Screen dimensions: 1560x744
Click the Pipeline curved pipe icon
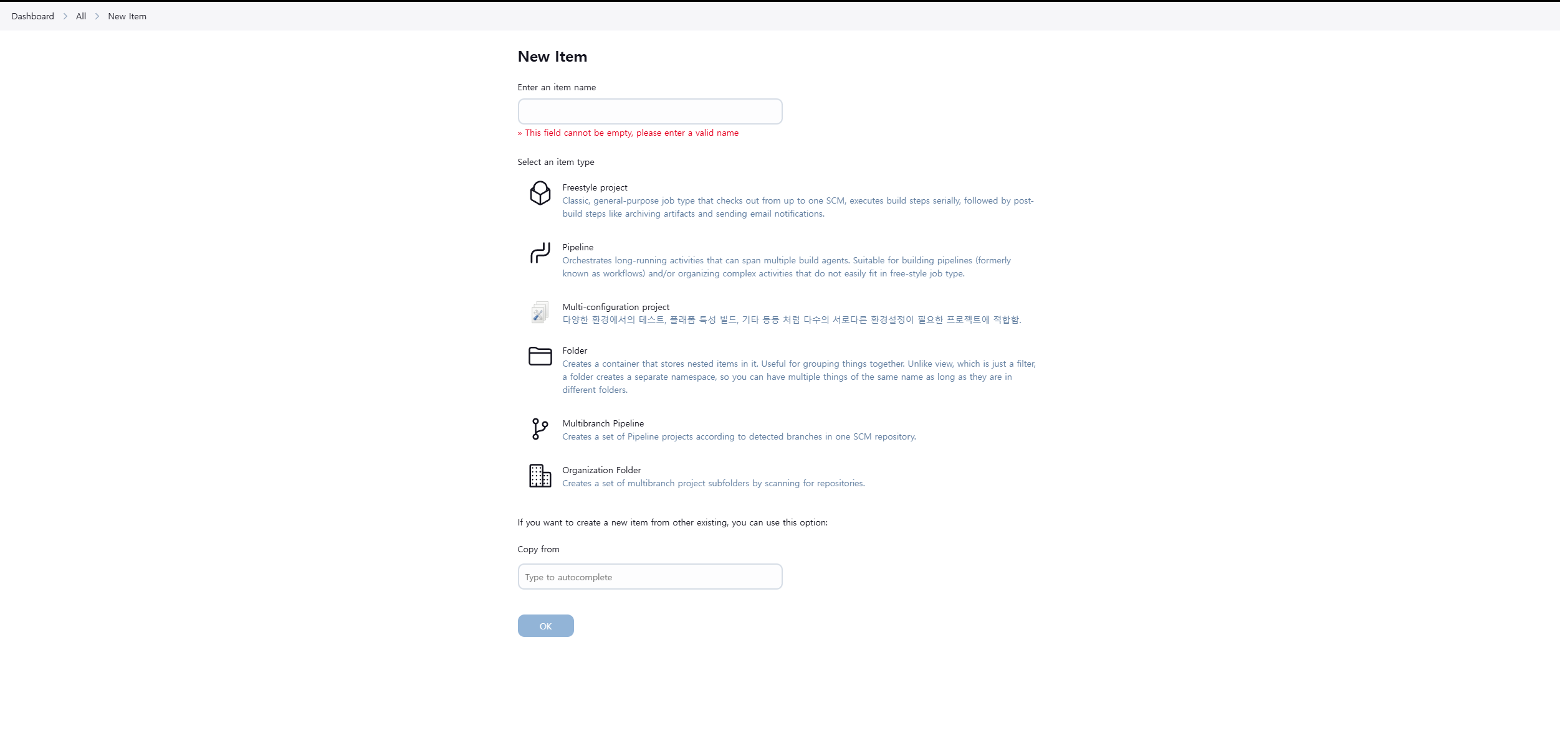click(540, 253)
